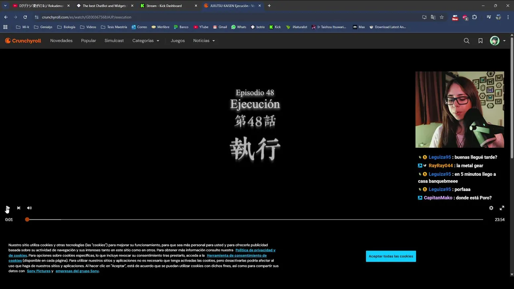
Task: Toggle fullscreen on the video player
Action: tap(502, 208)
